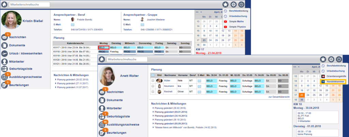This screenshot has height=137, width=349.
Task: Expand the 'Messe-News am Mittwoch' message
Action: coord(185,127)
